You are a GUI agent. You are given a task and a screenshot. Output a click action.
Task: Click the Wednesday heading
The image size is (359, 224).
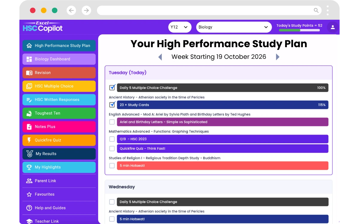[x=122, y=187]
